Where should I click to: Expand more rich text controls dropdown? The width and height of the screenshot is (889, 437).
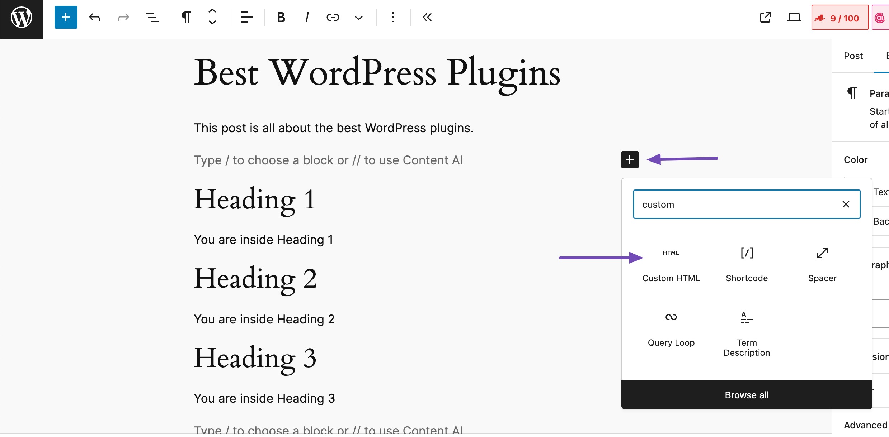coord(358,17)
